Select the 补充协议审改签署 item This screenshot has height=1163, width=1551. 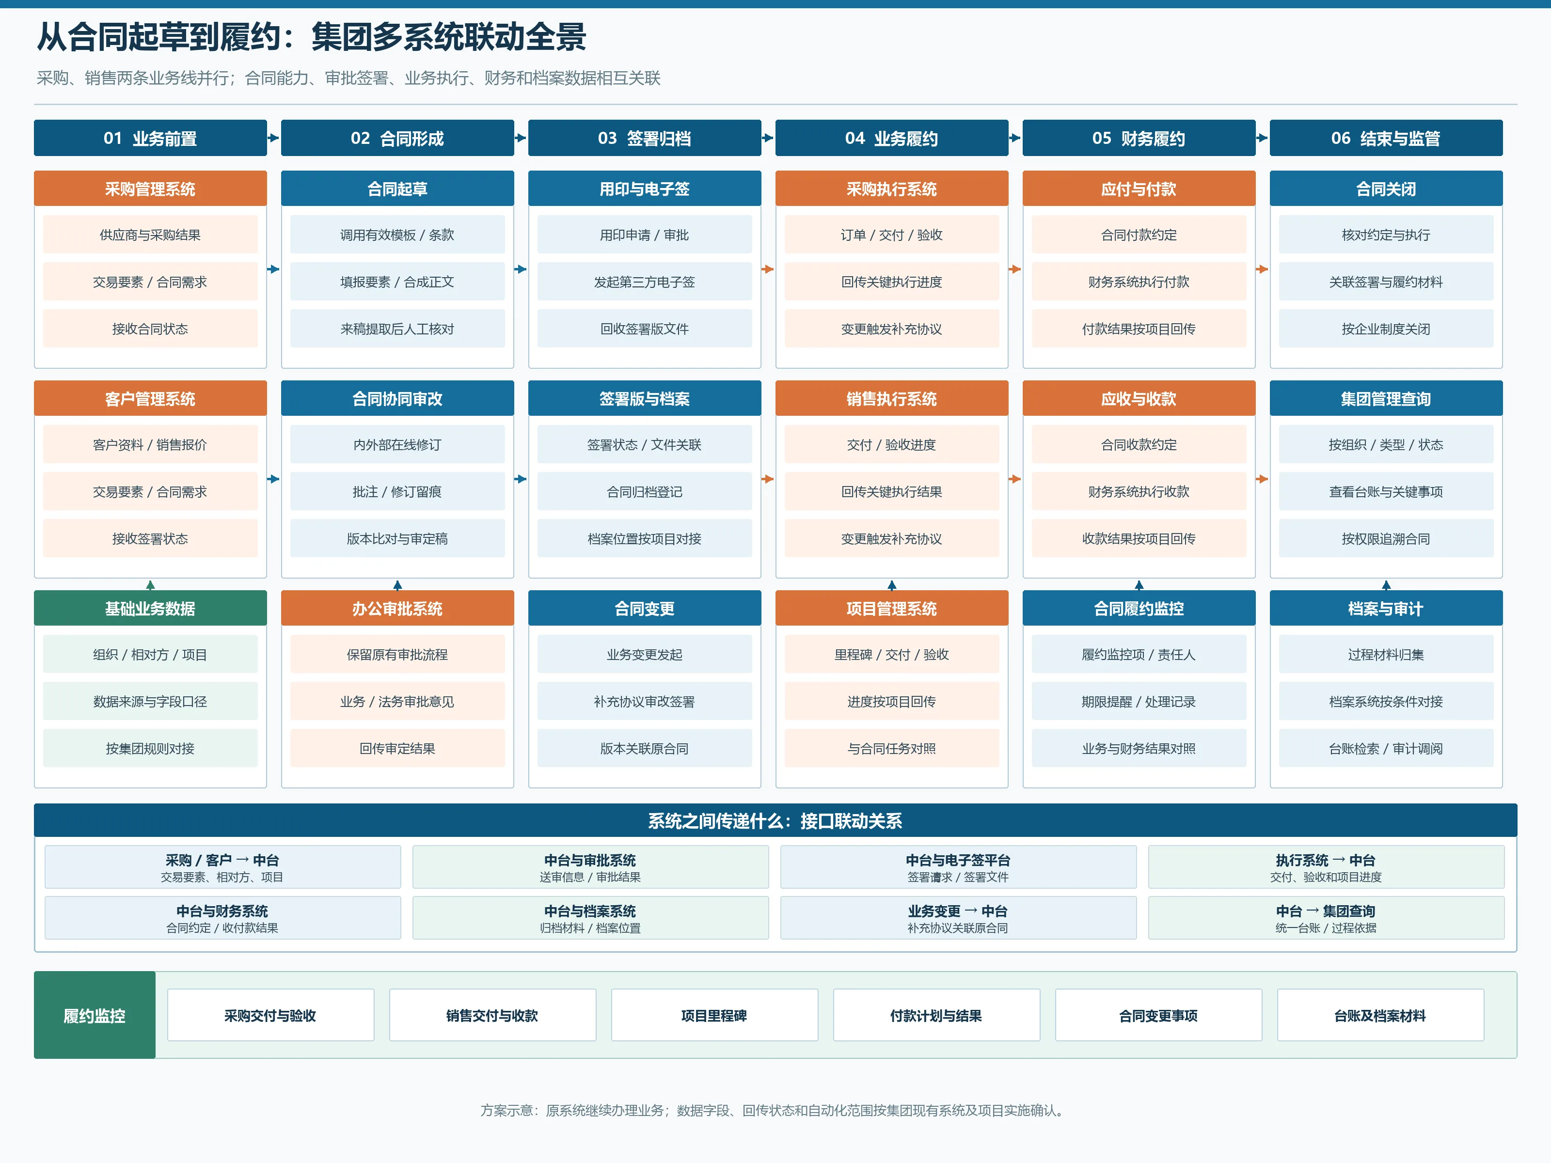pos(644,701)
